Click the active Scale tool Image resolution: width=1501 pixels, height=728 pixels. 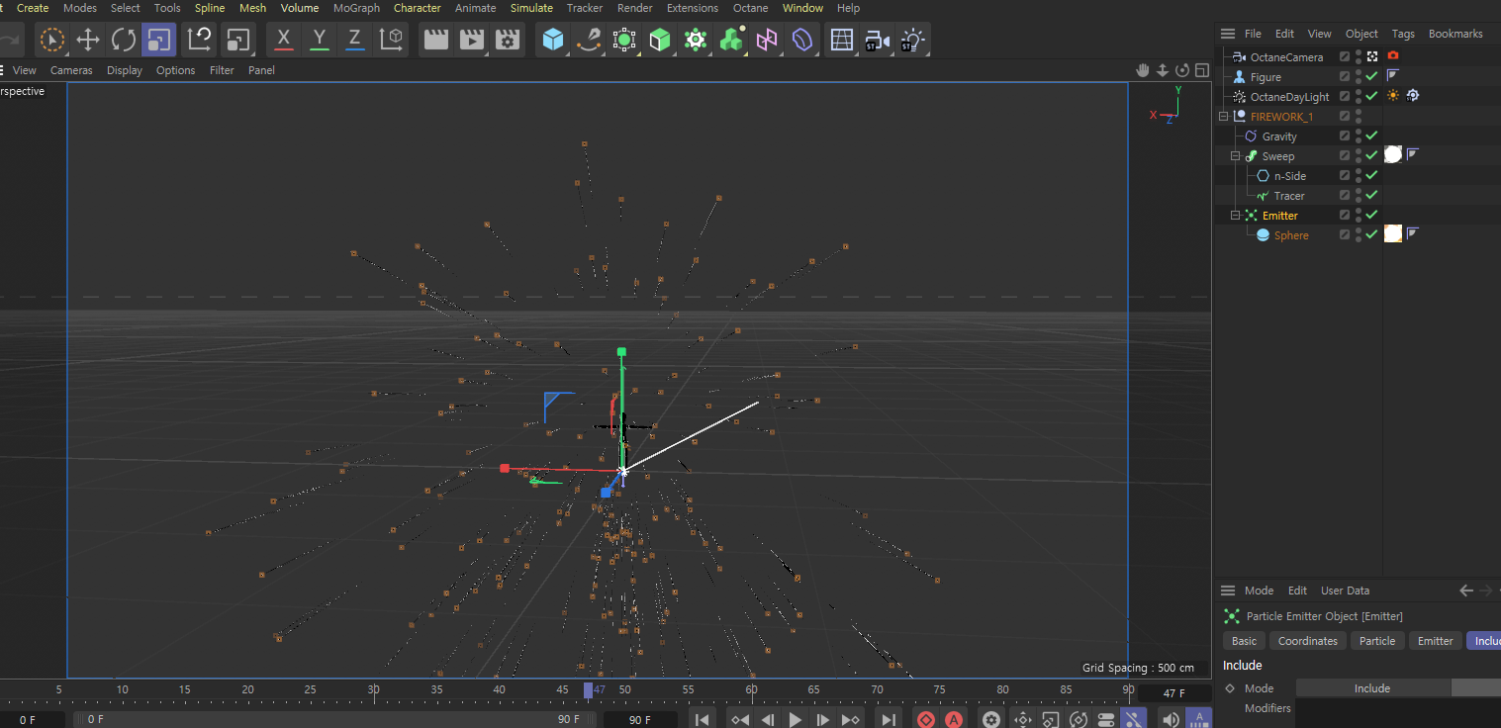pos(158,40)
